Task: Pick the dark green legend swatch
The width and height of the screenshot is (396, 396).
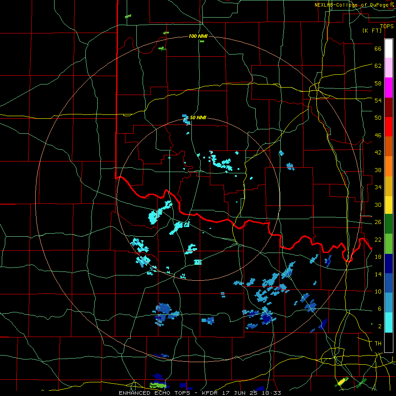Action: pyautogui.click(x=389, y=224)
